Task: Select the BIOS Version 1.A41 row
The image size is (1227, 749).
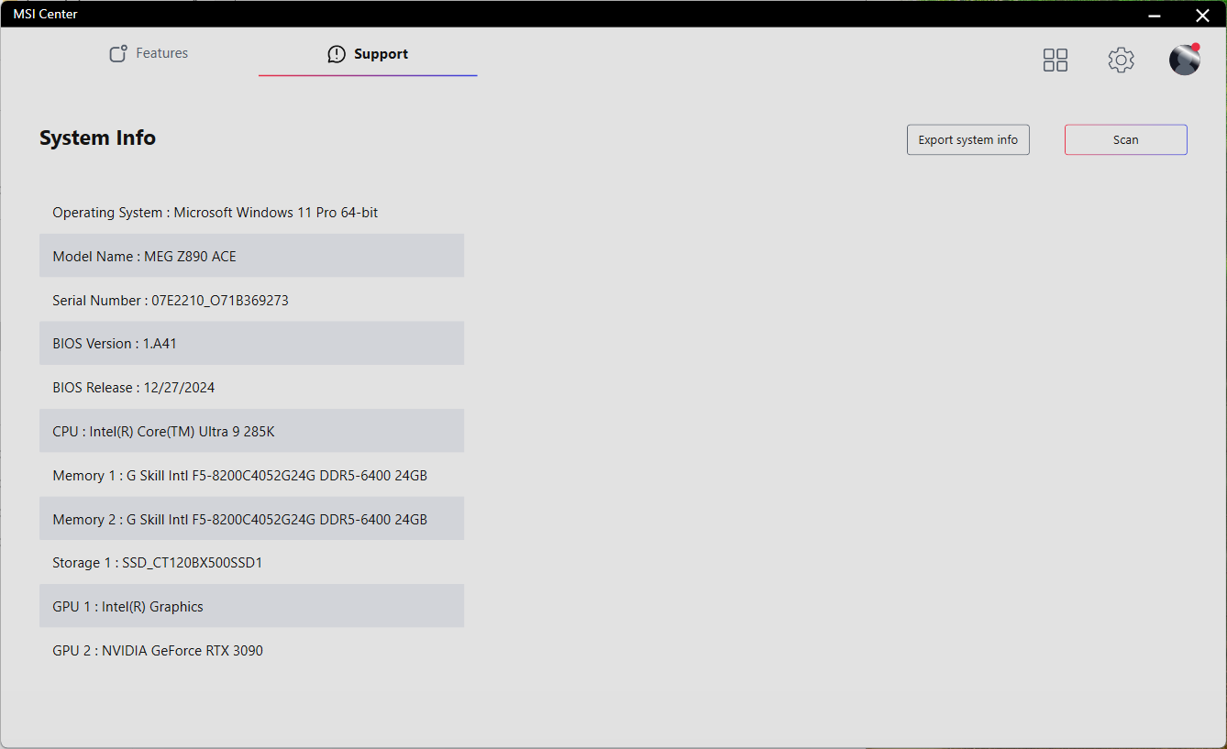Action: pyautogui.click(x=251, y=344)
